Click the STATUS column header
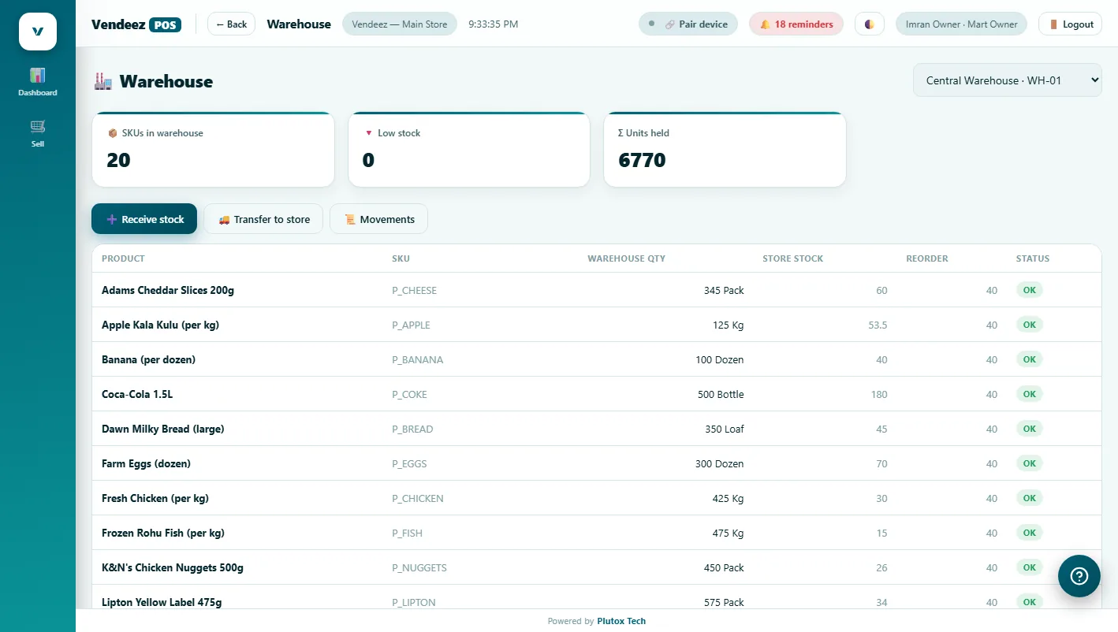 coord(1033,258)
